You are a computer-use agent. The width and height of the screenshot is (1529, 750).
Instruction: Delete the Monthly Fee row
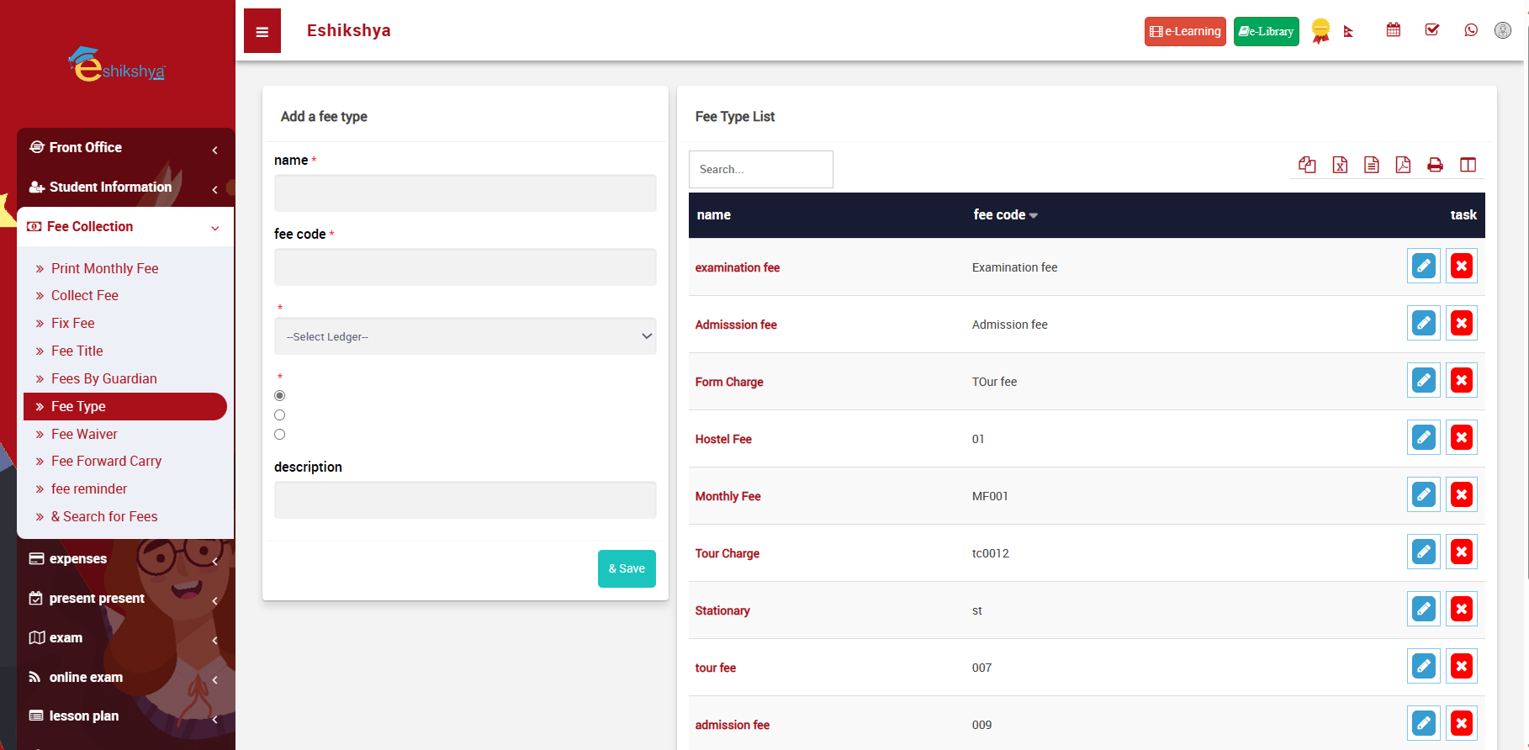1461,495
